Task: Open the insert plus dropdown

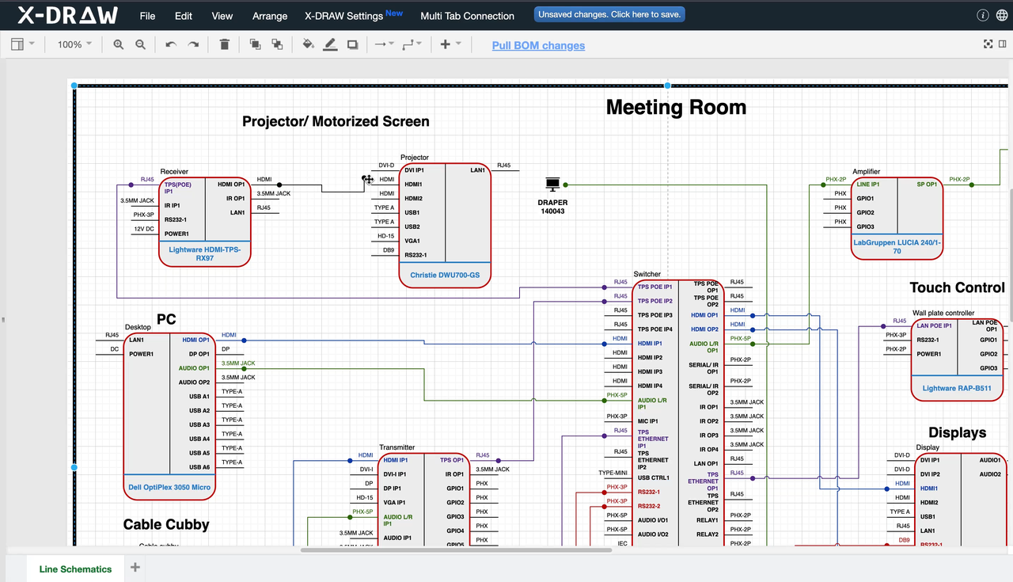Action: 450,45
